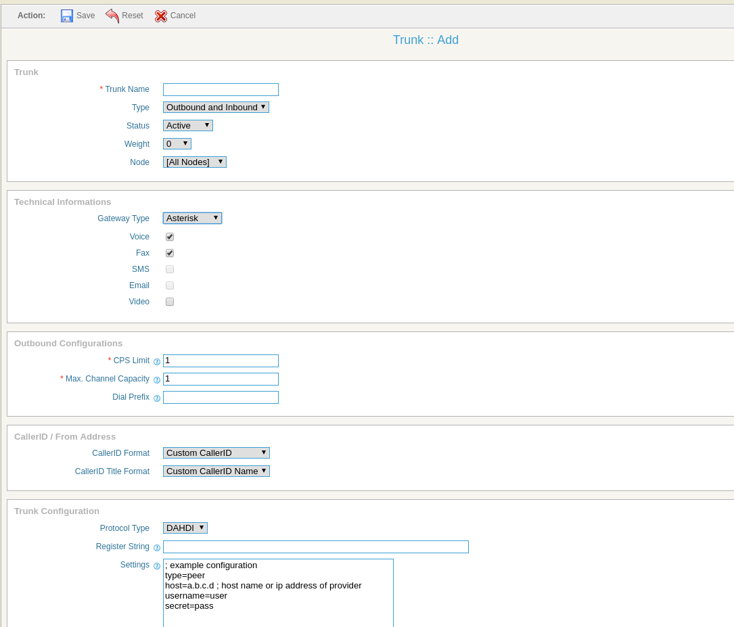Toggle the SMS checkbox
734x627 pixels.
click(x=170, y=269)
